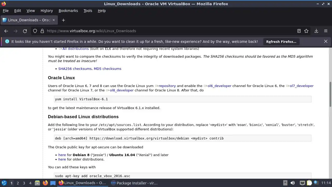Open the clipboard manager tray icon

(309, 183)
